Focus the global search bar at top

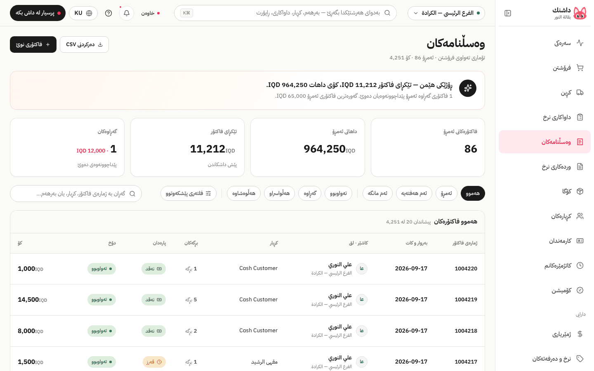click(x=285, y=13)
